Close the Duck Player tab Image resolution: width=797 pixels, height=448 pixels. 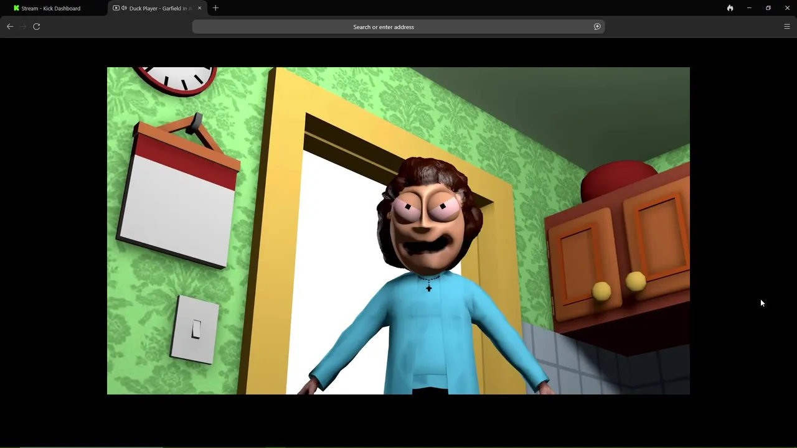(199, 8)
